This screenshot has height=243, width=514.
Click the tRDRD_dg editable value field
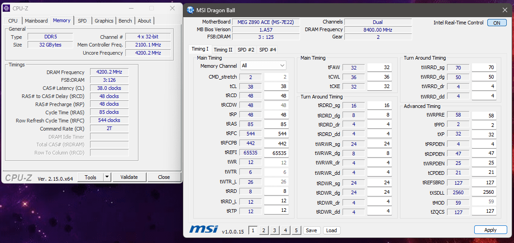pos(380,115)
